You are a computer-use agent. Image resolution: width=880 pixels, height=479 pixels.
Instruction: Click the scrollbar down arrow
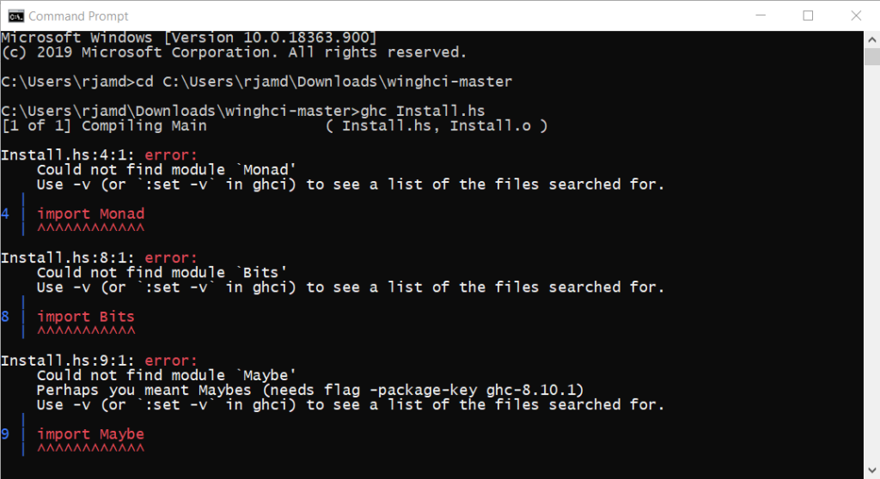[x=872, y=470]
